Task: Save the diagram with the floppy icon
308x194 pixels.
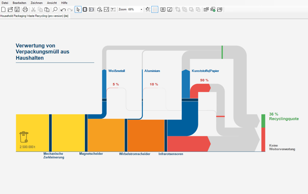Action: click(17, 9)
